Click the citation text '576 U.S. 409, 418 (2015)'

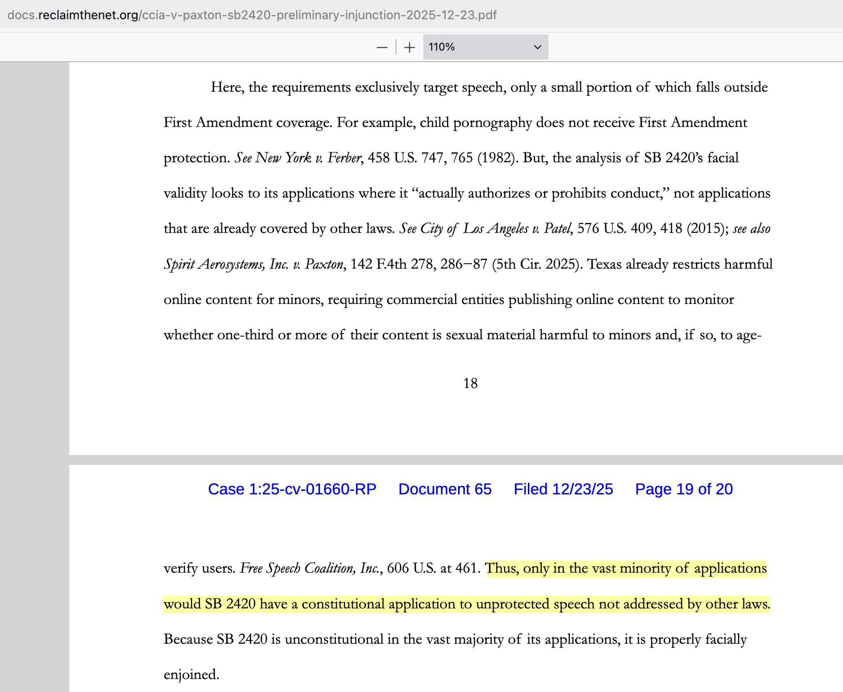pos(652,228)
